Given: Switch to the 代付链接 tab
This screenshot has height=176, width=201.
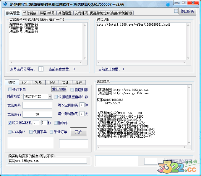Looking at the screenshot, I should click(30, 13).
